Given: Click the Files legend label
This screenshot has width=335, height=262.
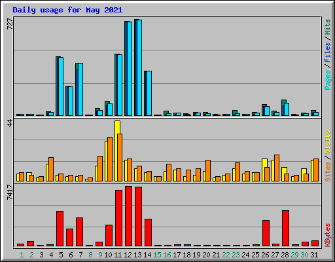Looking at the screenshot, I should point(328,52).
